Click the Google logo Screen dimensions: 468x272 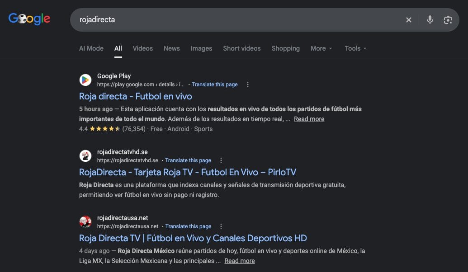[x=29, y=19]
